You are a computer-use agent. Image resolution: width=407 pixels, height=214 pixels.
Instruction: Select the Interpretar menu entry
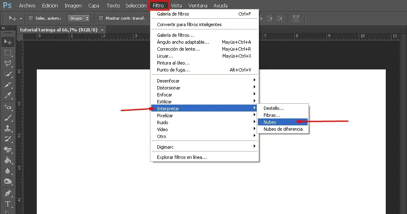205,108
